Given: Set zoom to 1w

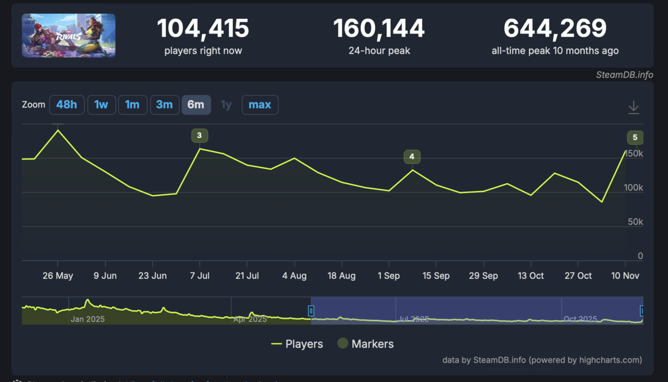Looking at the screenshot, I should (x=101, y=105).
